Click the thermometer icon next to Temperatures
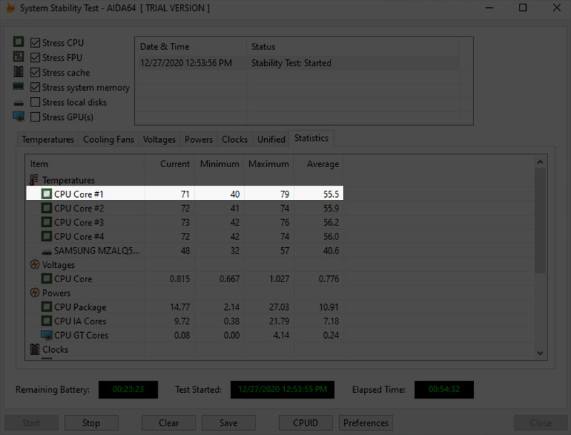 [34, 179]
